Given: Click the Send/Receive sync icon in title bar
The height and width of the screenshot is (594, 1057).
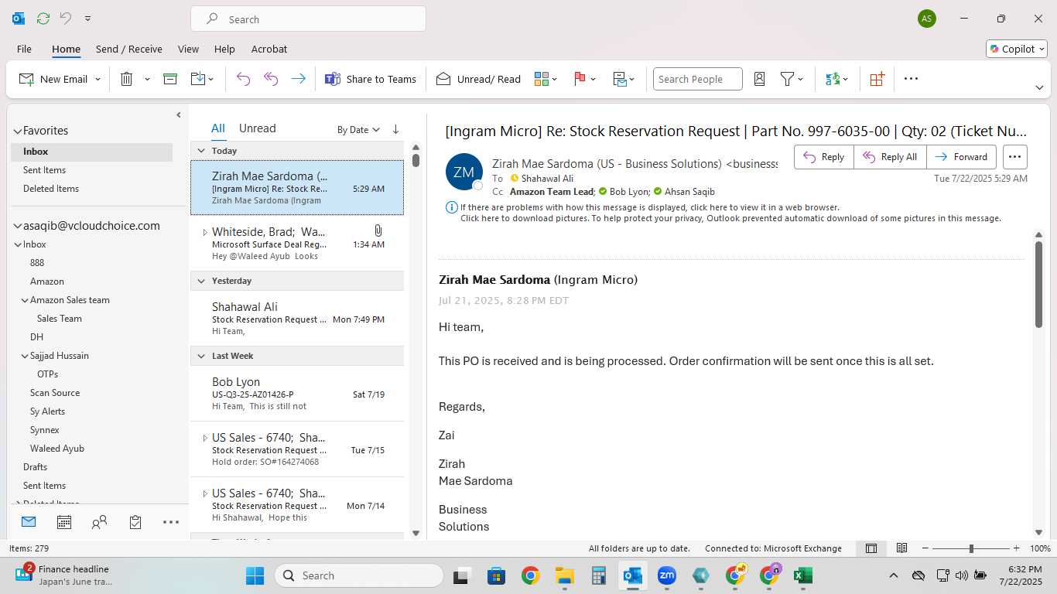Looking at the screenshot, I should pos(43,18).
